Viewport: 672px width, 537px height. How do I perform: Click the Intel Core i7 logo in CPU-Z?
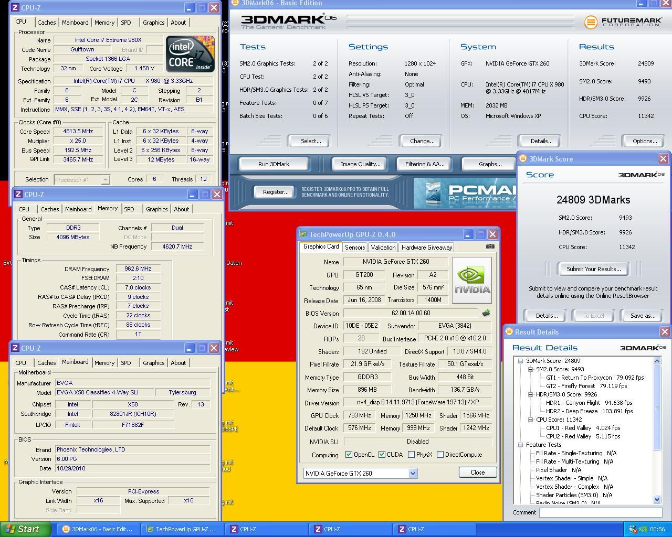[x=190, y=54]
